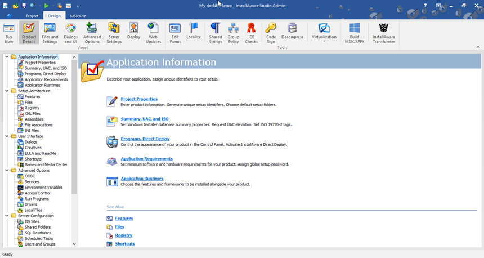This screenshot has width=484, height=258.
Task: Click the Buy Now ribbon icon
Action: click(x=9, y=33)
